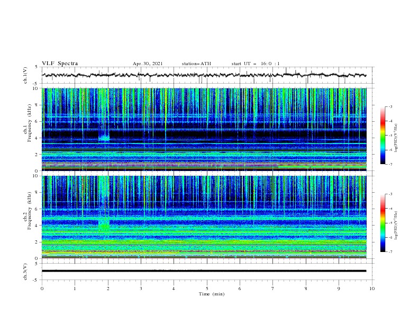Click the time axis tick label '10'

[x=372, y=289]
